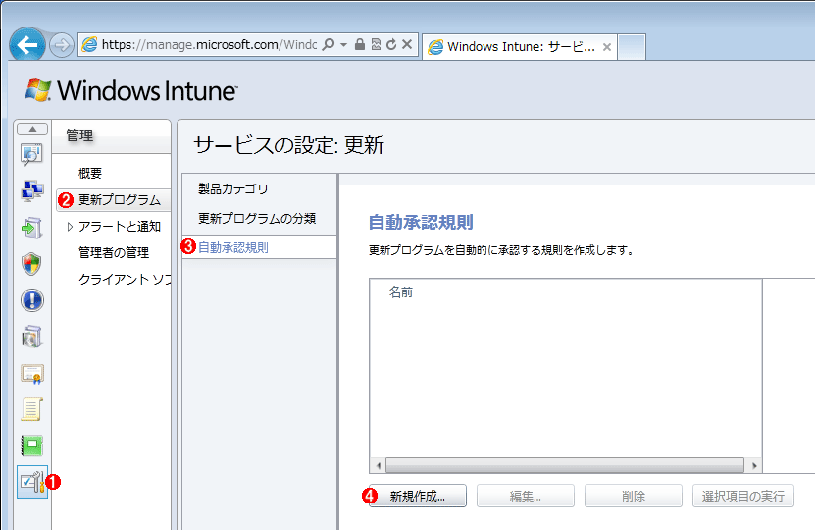Click the サービスの設定: 更新 page title
Image resolution: width=815 pixels, height=530 pixels.
pos(288,145)
